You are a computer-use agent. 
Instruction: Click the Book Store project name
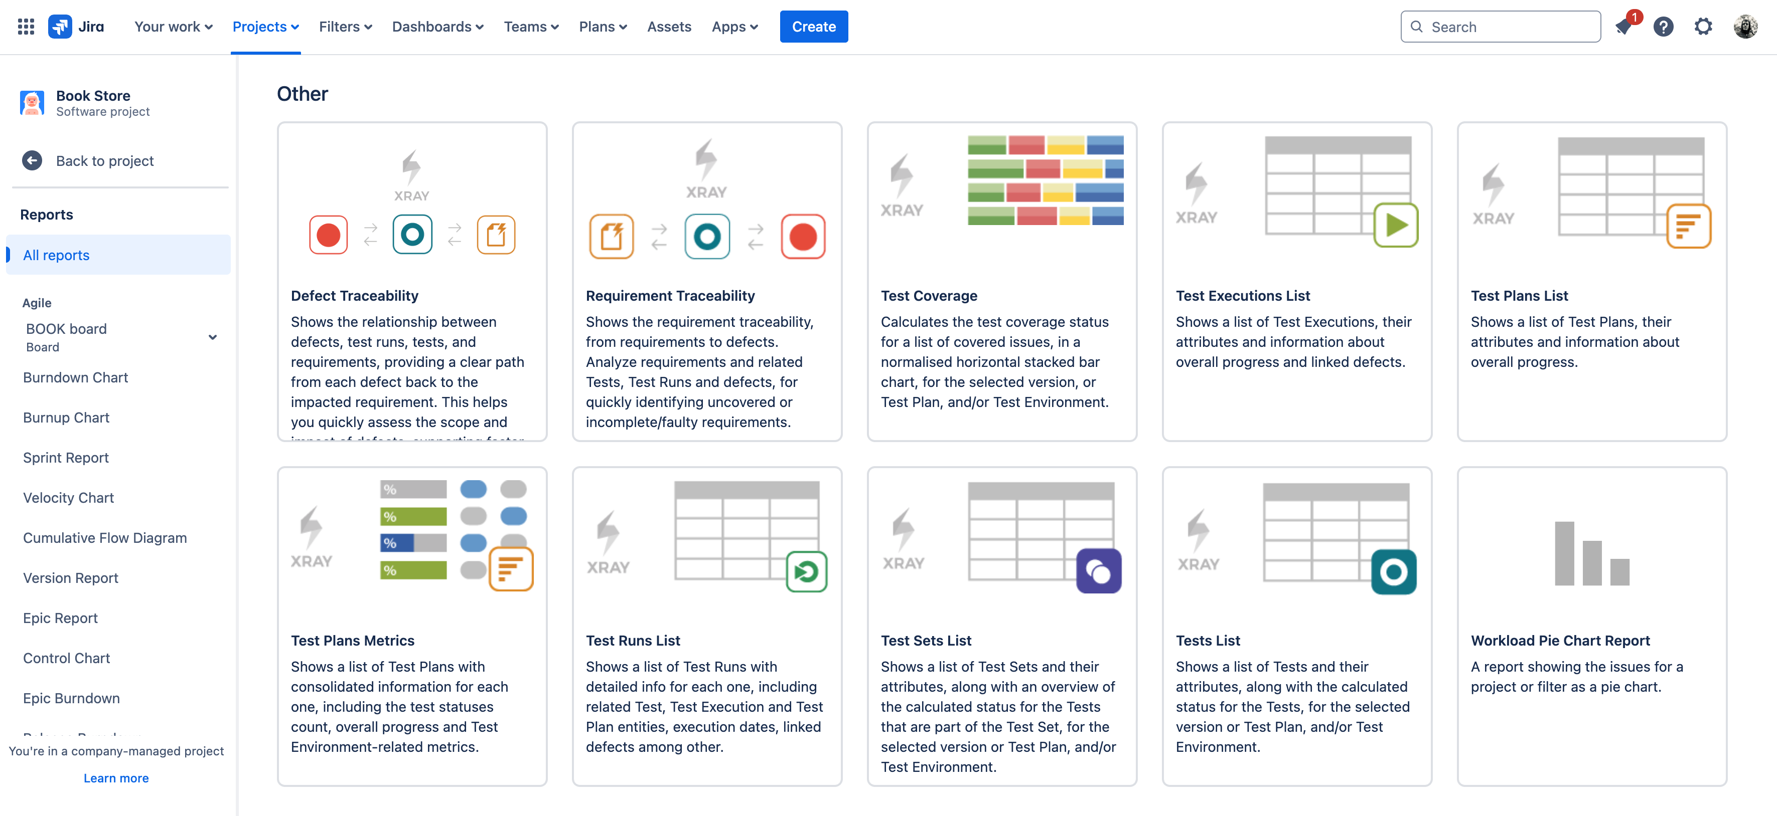(x=93, y=95)
